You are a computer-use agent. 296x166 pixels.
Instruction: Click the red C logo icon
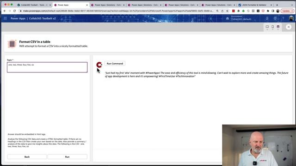[x=99, y=65]
